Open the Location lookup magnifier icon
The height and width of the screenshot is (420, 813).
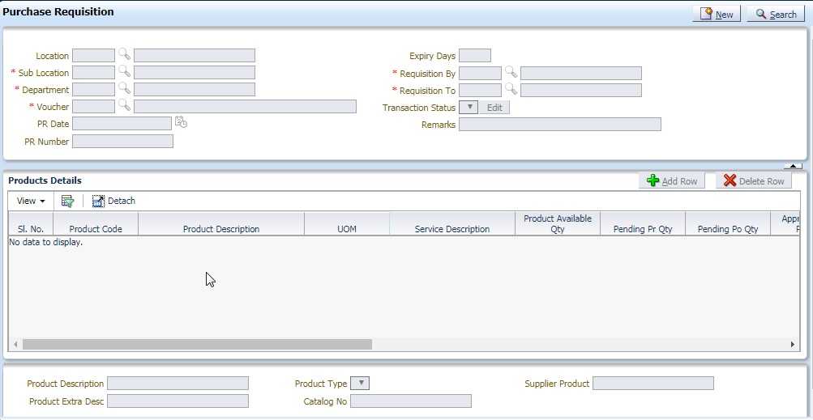pyautogui.click(x=124, y=54)
